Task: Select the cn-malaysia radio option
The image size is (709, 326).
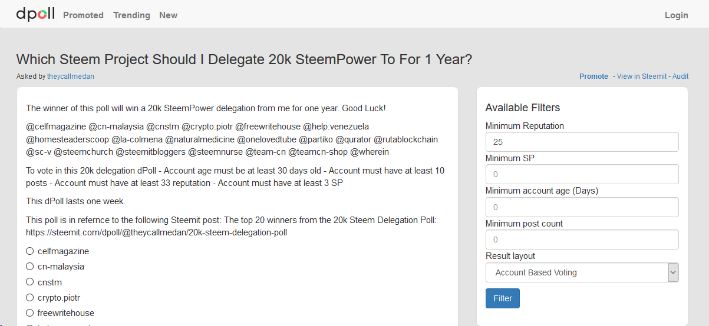Action: click(30, 267)
